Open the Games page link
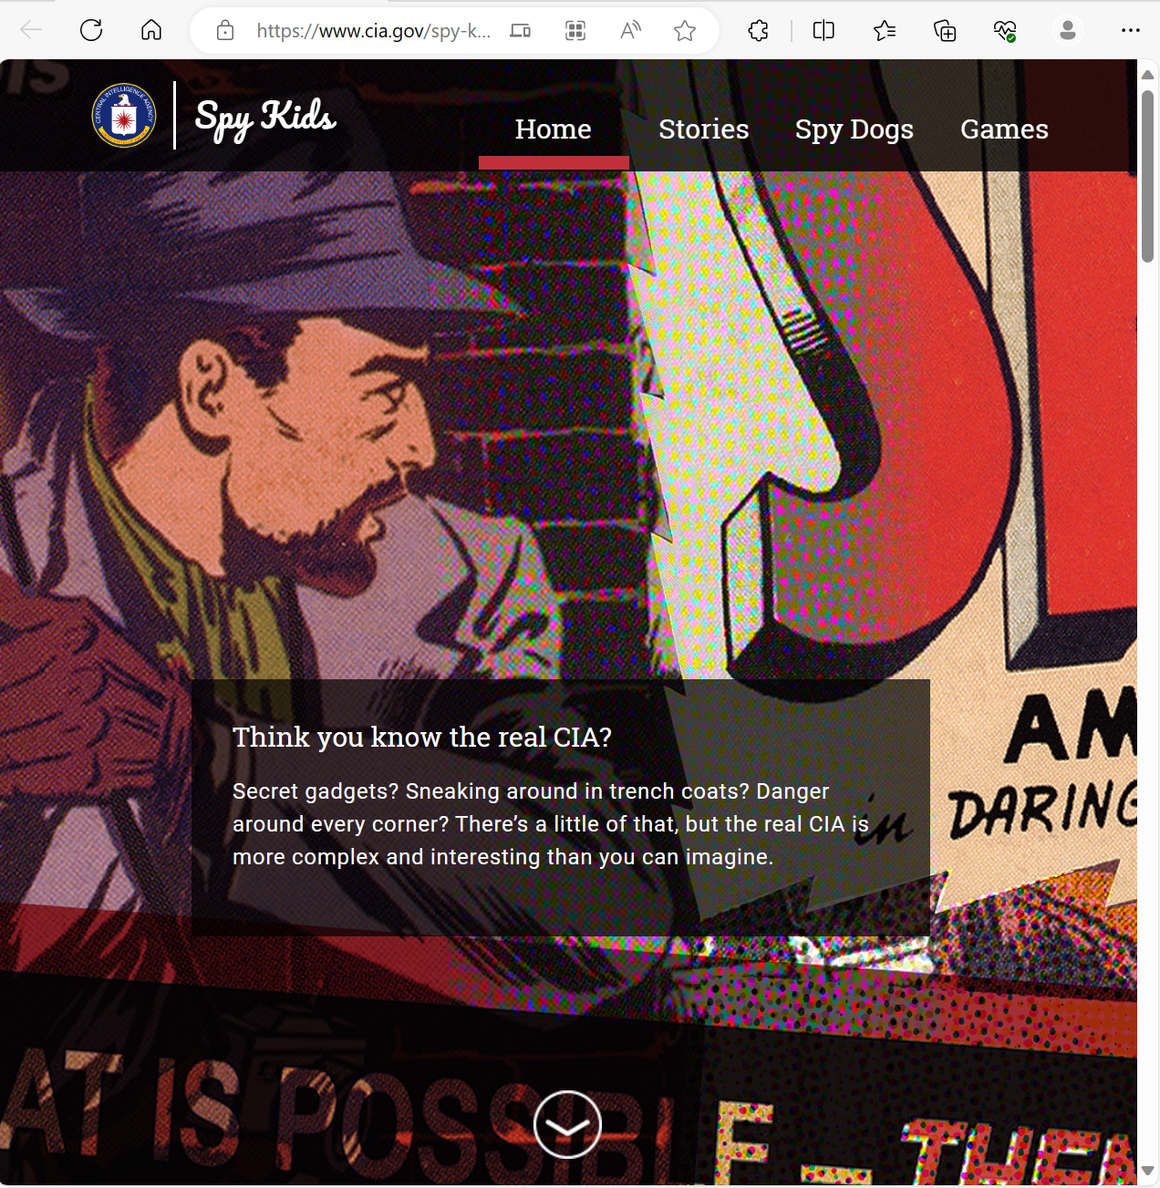The width and height of the screenshot is (1160, 1188). pyautogui.click(x=1004, y=129)
